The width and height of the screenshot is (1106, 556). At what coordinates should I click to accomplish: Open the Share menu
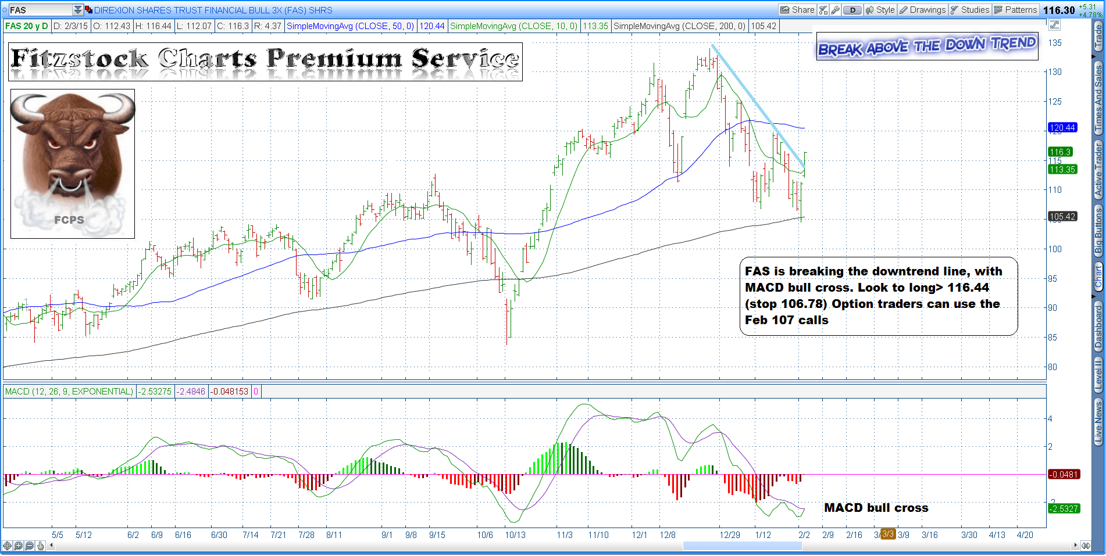[x=797, y=10]
